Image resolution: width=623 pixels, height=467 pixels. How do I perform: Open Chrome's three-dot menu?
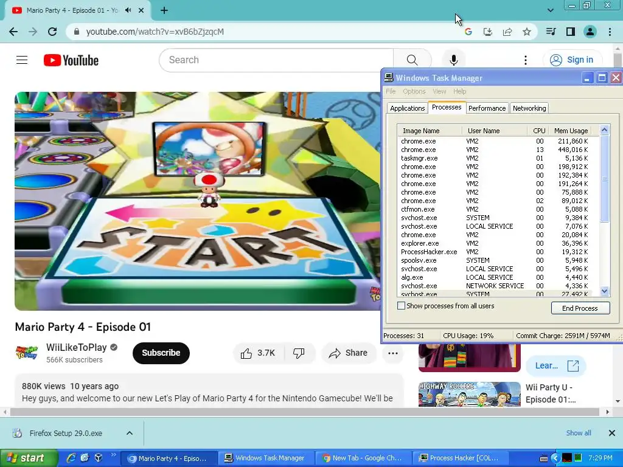click(x=610, y=32)
